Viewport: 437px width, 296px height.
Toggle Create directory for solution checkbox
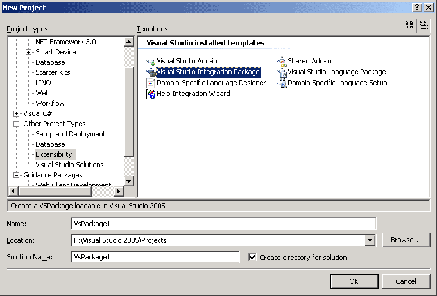pos(252,258)
